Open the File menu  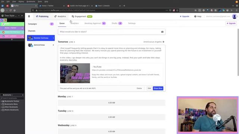click(3, 1)
